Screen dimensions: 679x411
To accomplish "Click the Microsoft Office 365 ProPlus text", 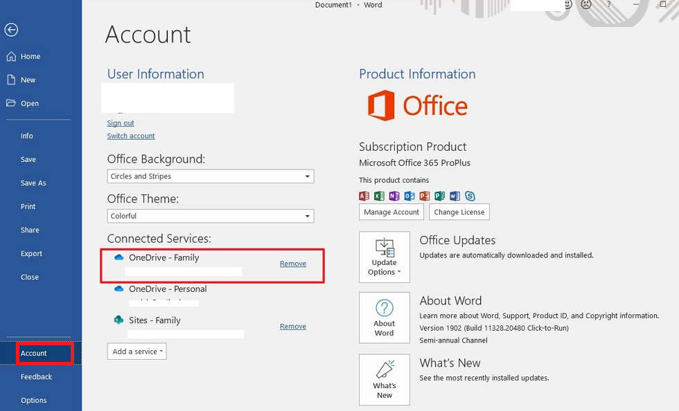I will coord(414,163).
